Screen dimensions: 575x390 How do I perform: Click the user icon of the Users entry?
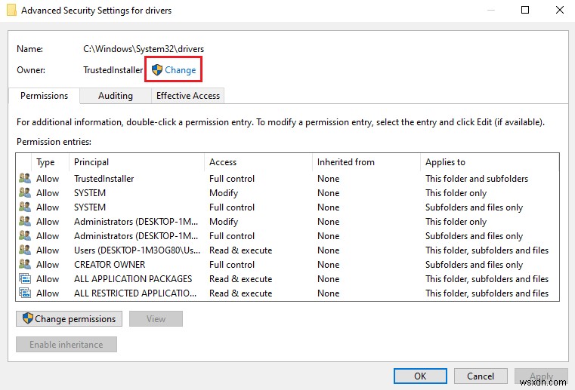25,250
